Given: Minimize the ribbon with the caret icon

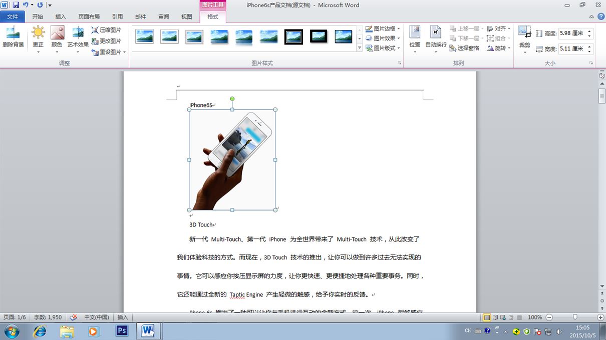Looking at the screenshot, I should 591,16.
